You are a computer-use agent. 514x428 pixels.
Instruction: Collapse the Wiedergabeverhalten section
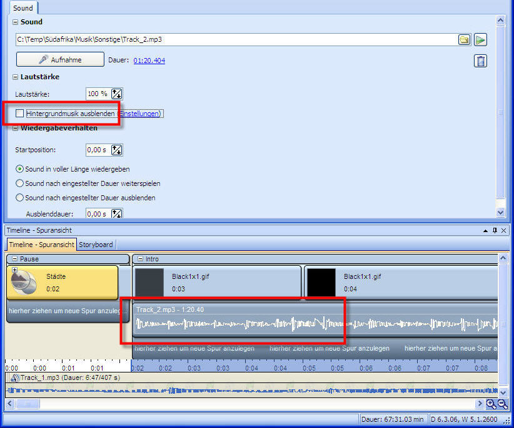(x=16, y=129)
